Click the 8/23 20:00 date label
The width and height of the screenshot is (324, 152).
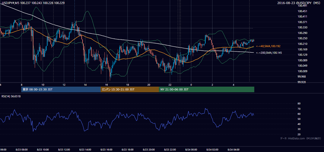149,149
